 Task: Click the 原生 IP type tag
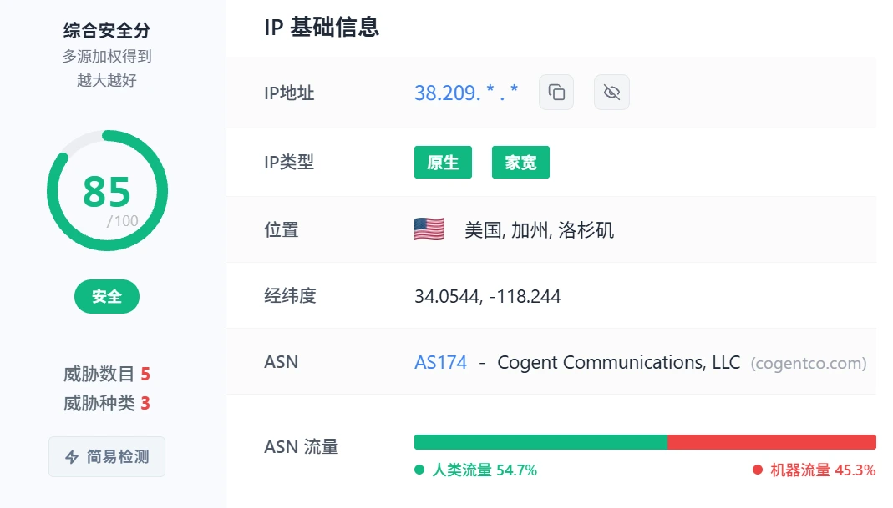(x=443, y=162)
